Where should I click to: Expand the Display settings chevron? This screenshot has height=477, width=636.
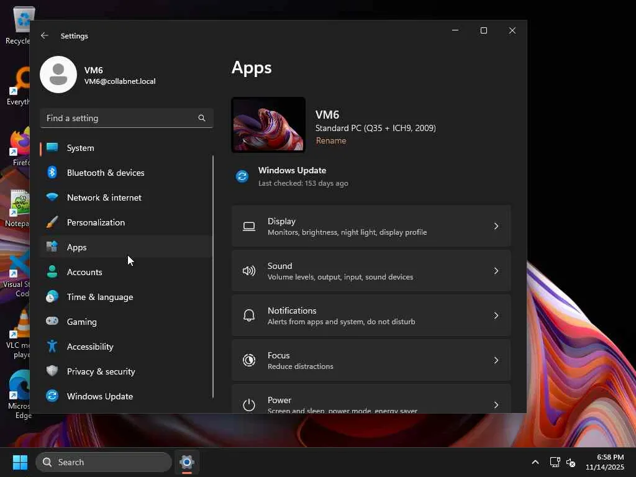pyautogui.click(x=496, y=226)
